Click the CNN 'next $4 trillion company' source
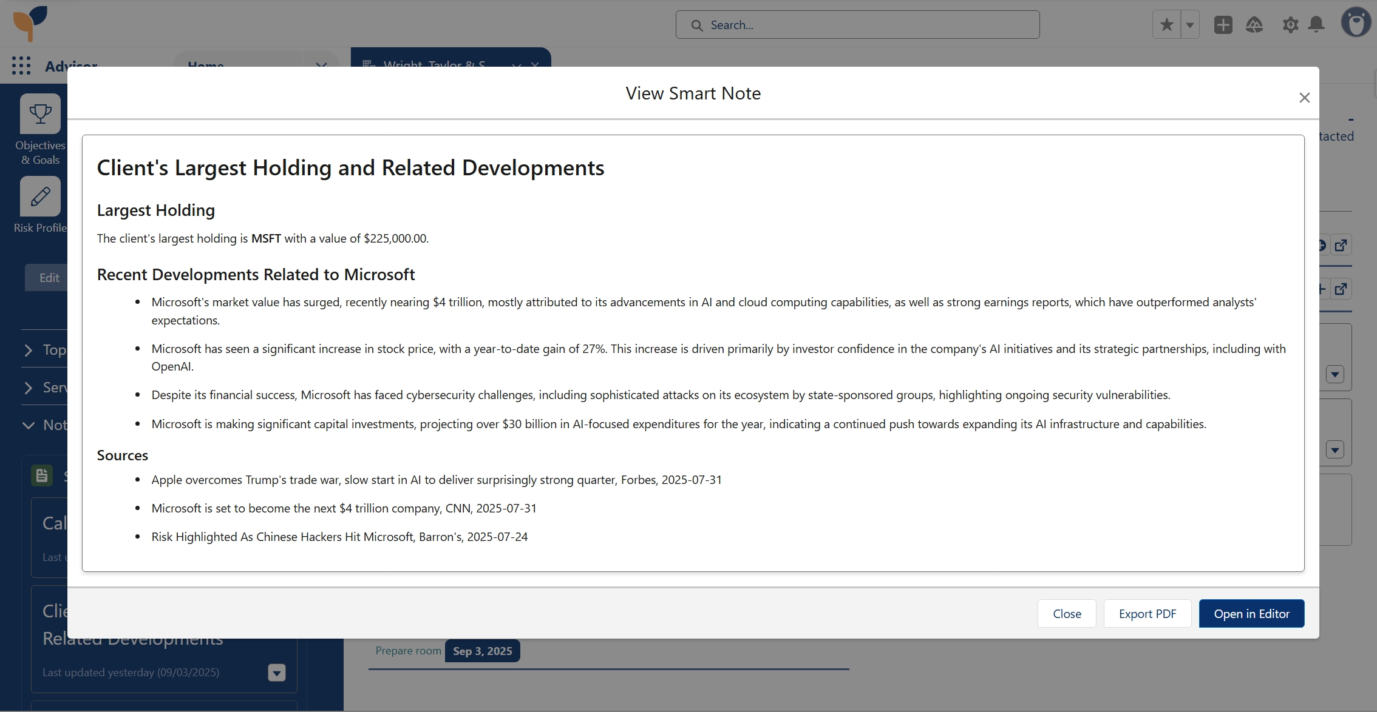1377x712 pixels. point(344,508)
